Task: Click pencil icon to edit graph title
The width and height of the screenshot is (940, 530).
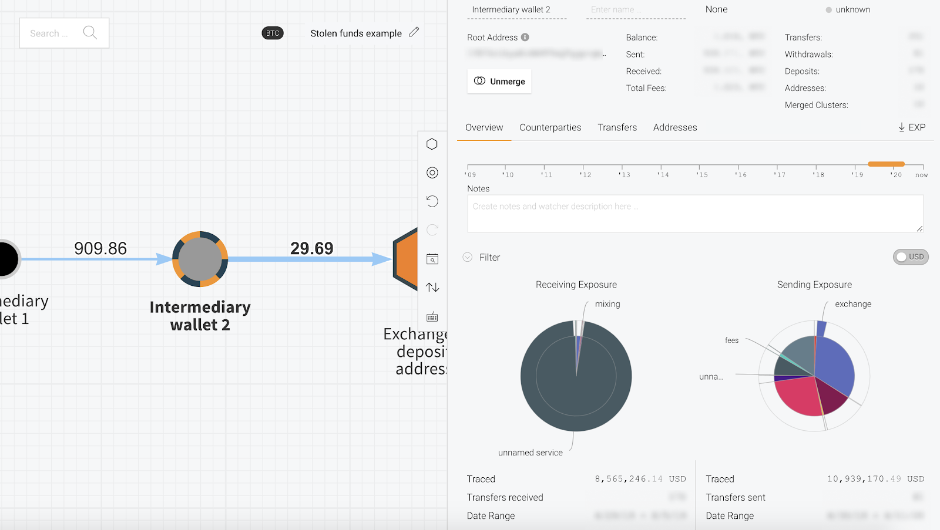Action: click(414, 32)
